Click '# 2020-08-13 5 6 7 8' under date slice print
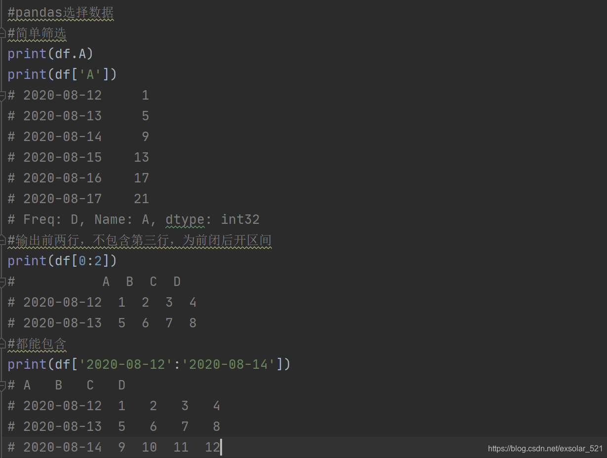 (114, 426)
